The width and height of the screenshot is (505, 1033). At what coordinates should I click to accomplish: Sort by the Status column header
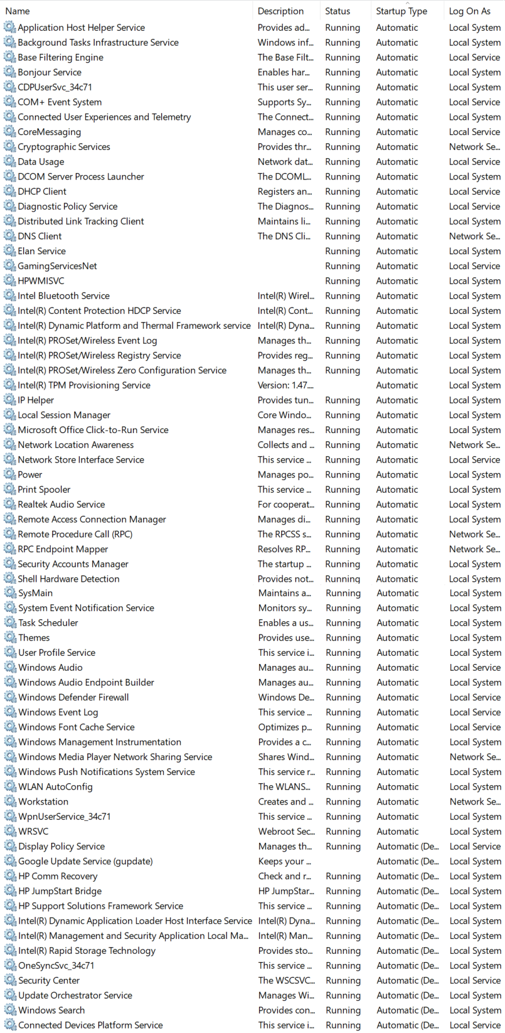338,11
